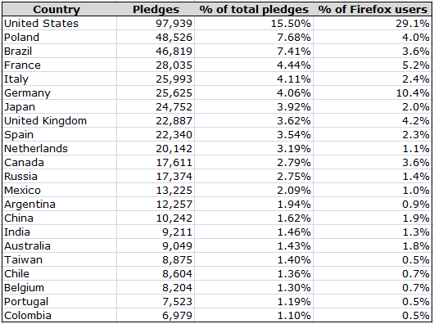Click Taiwan's 1.40% total pledges cell
Viewport: 434px width, 324px height.
click(254, 259)
